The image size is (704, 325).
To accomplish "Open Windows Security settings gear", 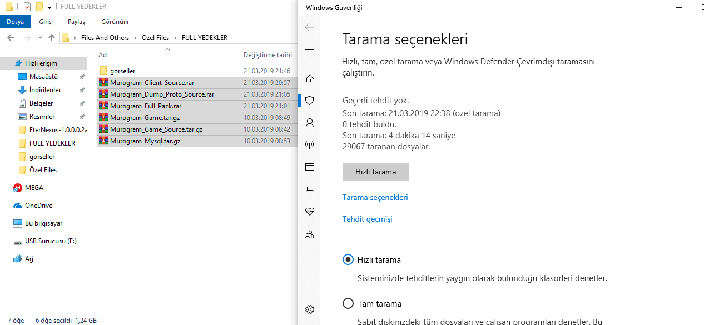I will pyautogui.click(x=310, y=309).
